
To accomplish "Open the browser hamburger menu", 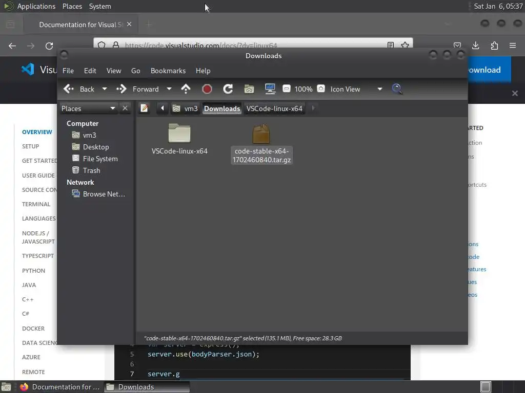I will (513, 46).
